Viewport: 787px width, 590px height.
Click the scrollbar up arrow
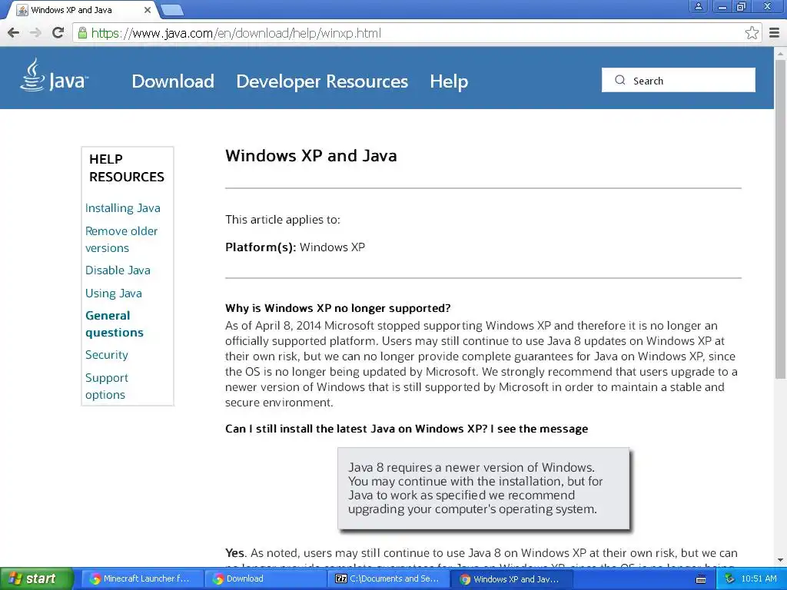pyautogui.click(x=781, y=53)
